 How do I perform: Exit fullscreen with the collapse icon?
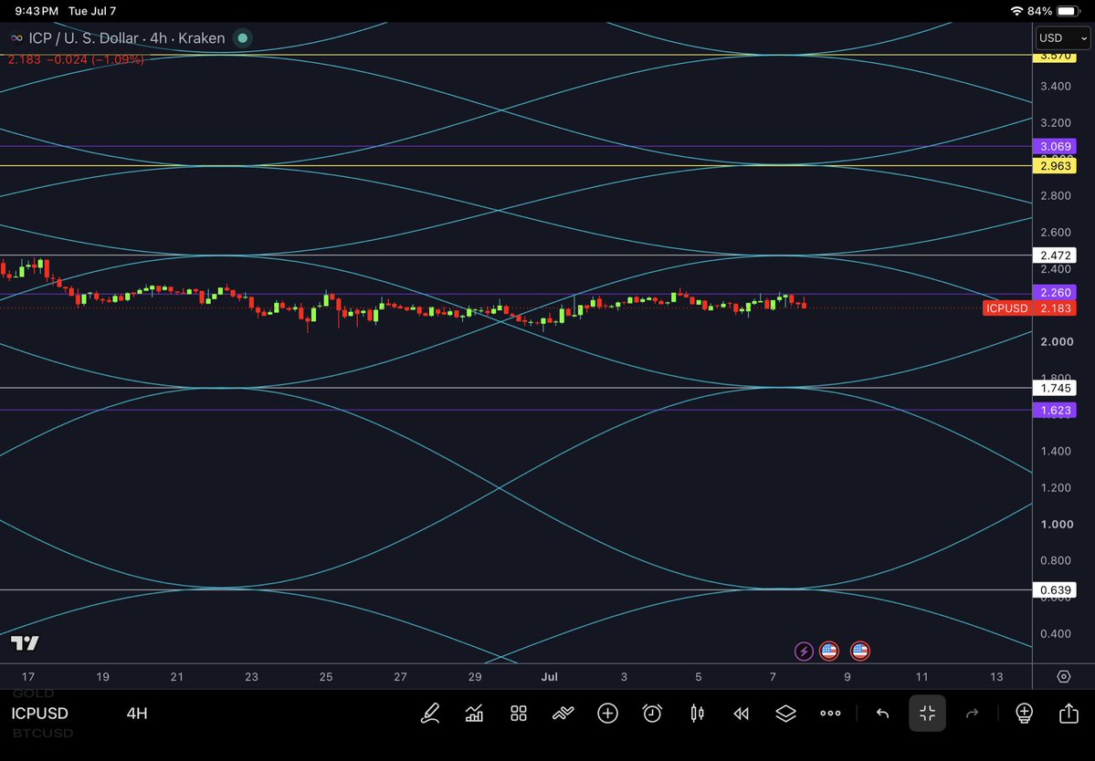click(927, 713)
